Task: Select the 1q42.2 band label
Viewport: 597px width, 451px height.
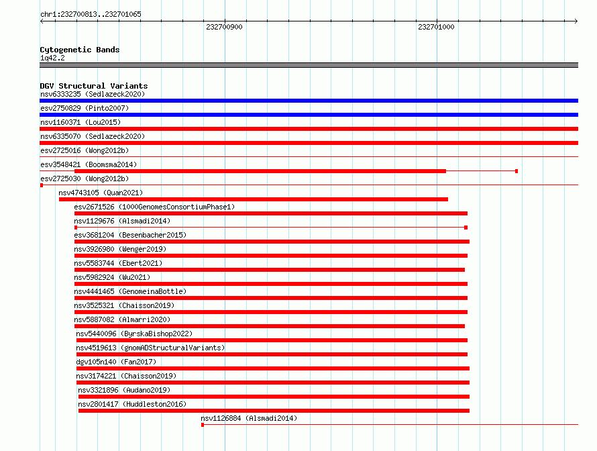Action: [x=52, y=58]
